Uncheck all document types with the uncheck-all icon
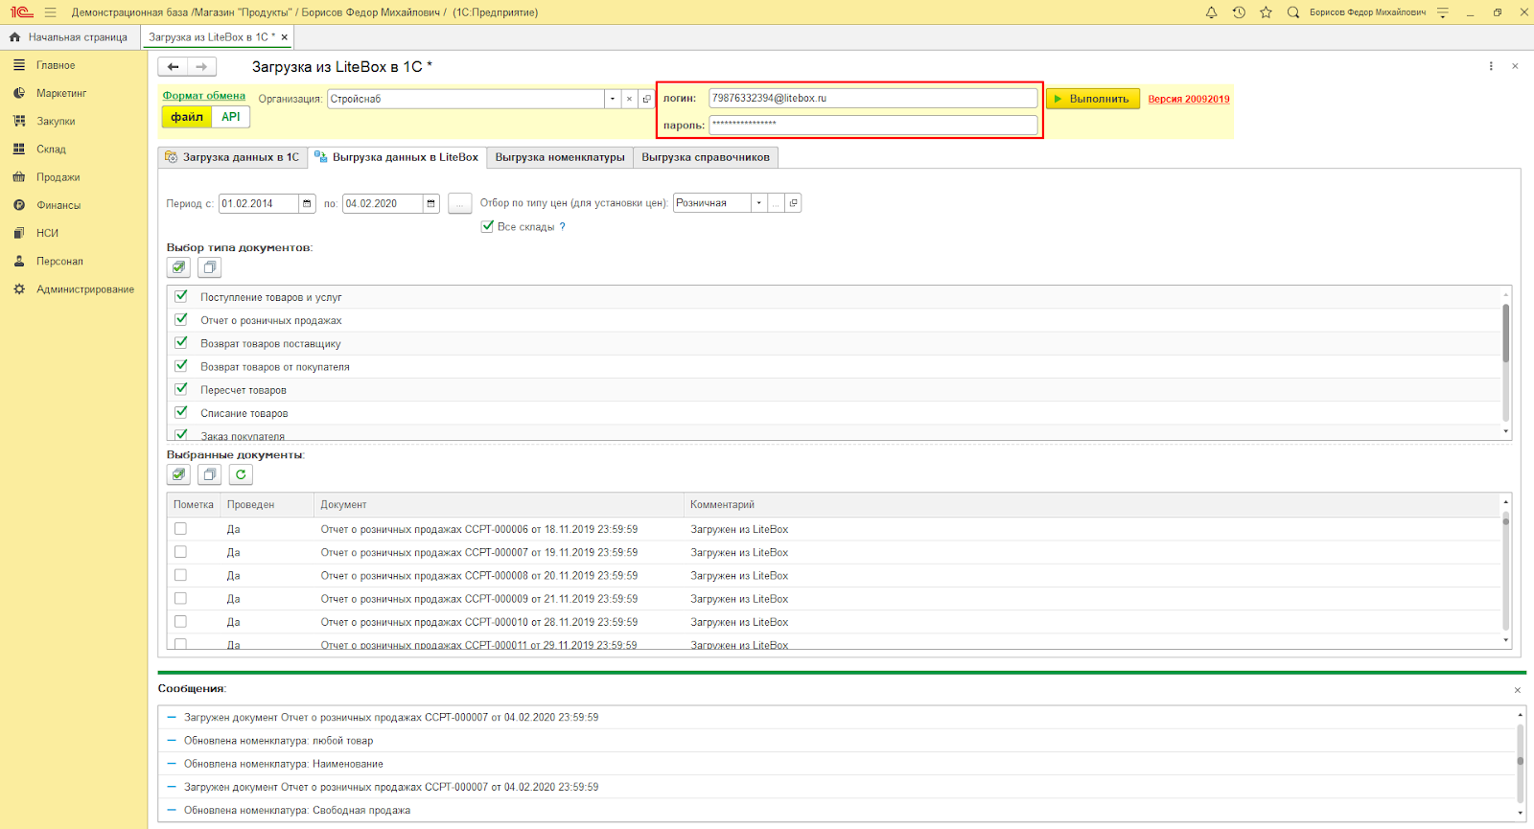1534x829 pixels. pyautogui.click(x=209, y=267)
